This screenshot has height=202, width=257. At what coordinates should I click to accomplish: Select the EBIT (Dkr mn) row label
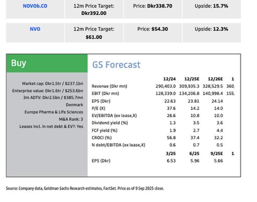pos(107,94)
